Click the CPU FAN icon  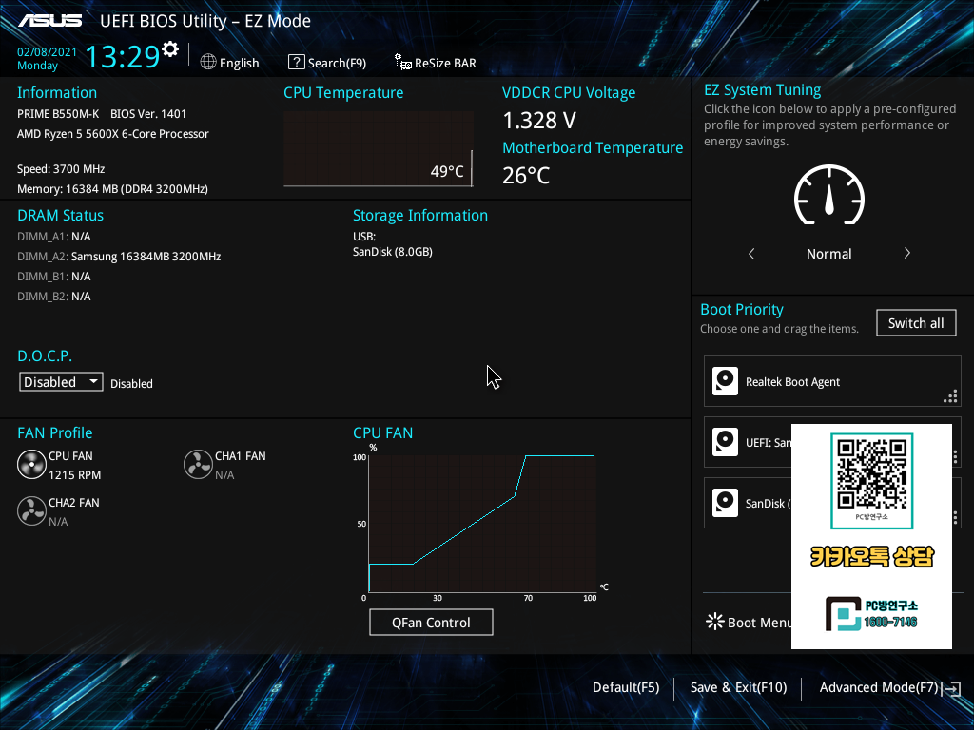(31, 465)
